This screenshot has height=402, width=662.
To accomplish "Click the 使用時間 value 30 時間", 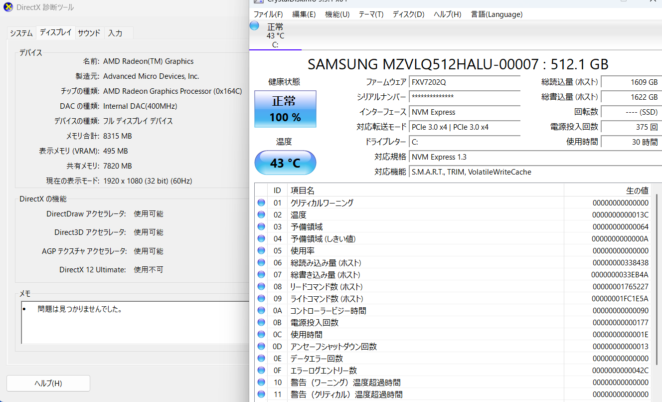I will (631, 142).
